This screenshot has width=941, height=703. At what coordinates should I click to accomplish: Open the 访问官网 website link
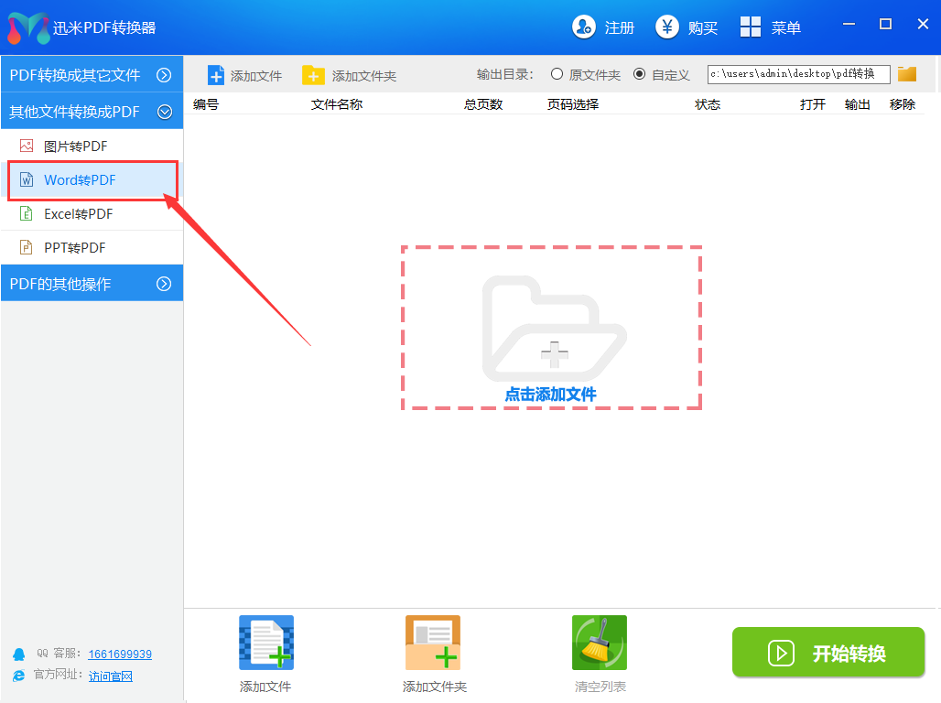point(111,676)
